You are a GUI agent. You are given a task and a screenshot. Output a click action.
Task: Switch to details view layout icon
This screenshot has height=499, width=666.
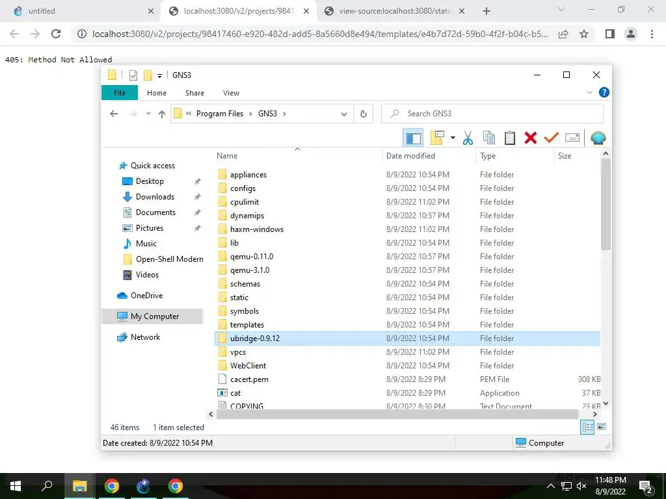(587, 428)
